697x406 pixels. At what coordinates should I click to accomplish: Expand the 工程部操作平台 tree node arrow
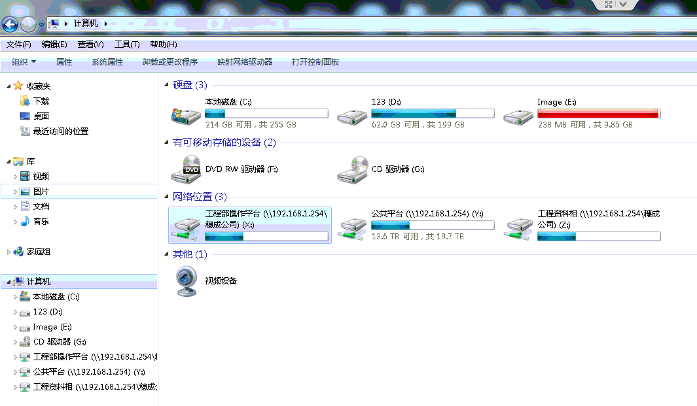pyautogui.click(x=15, y=357)
